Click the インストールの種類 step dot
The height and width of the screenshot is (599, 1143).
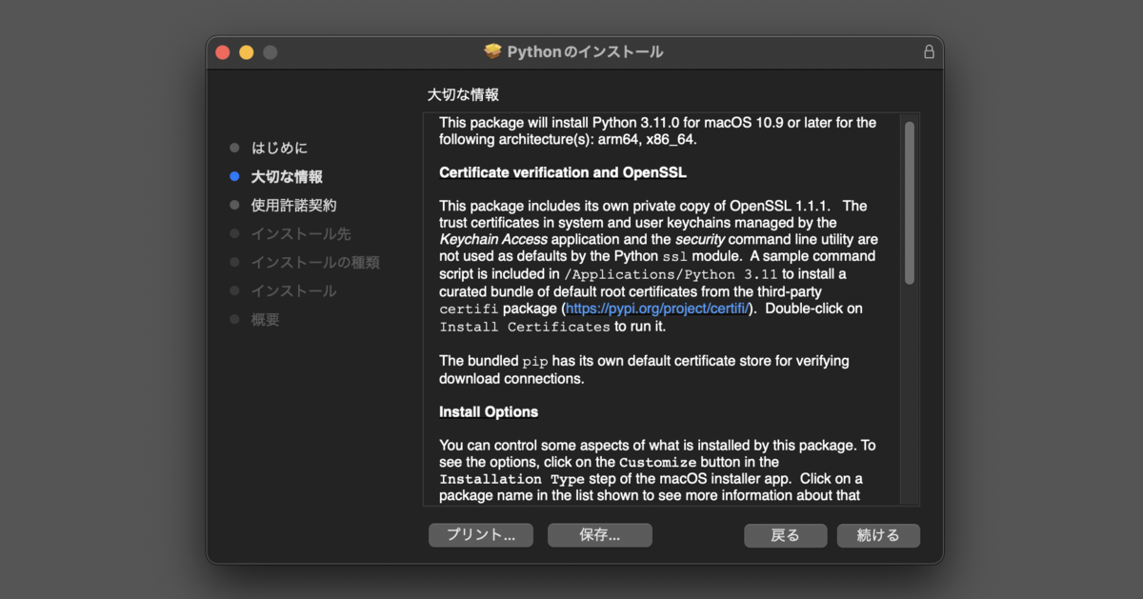233,262
